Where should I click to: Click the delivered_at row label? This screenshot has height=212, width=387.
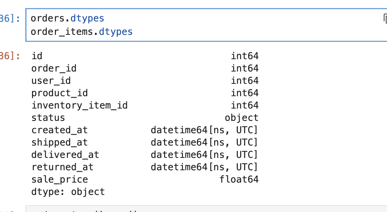(65, 155)
